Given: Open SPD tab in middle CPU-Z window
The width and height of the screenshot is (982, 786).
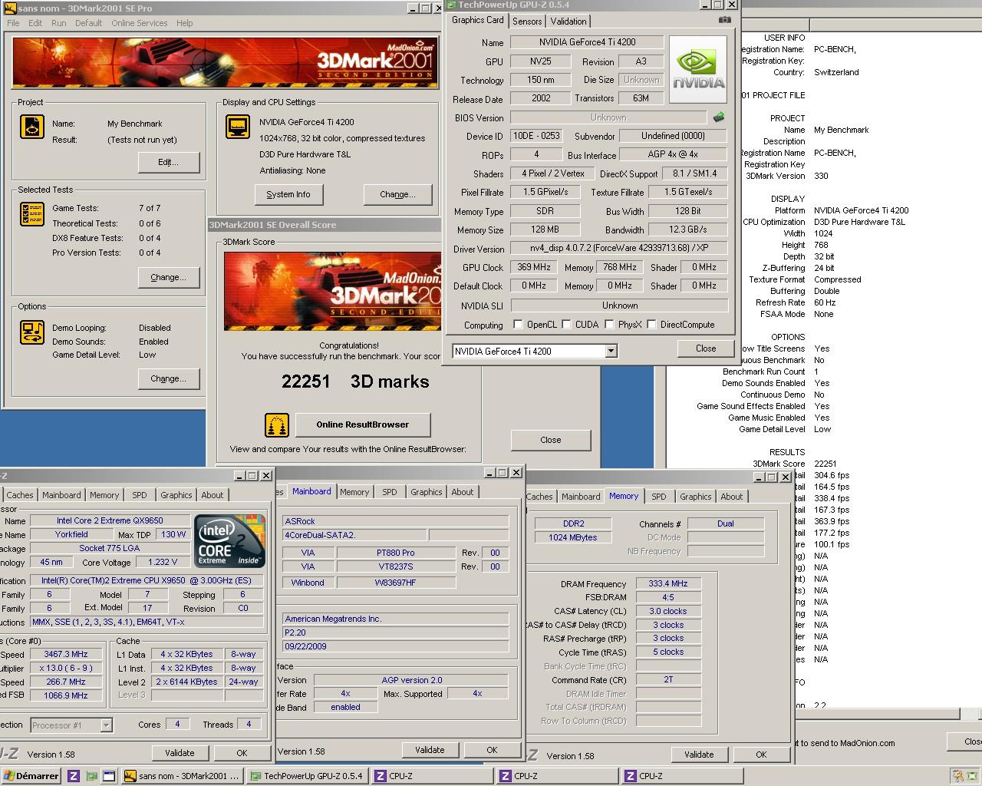Looking at the screenshot, I should tap(390, 492).
